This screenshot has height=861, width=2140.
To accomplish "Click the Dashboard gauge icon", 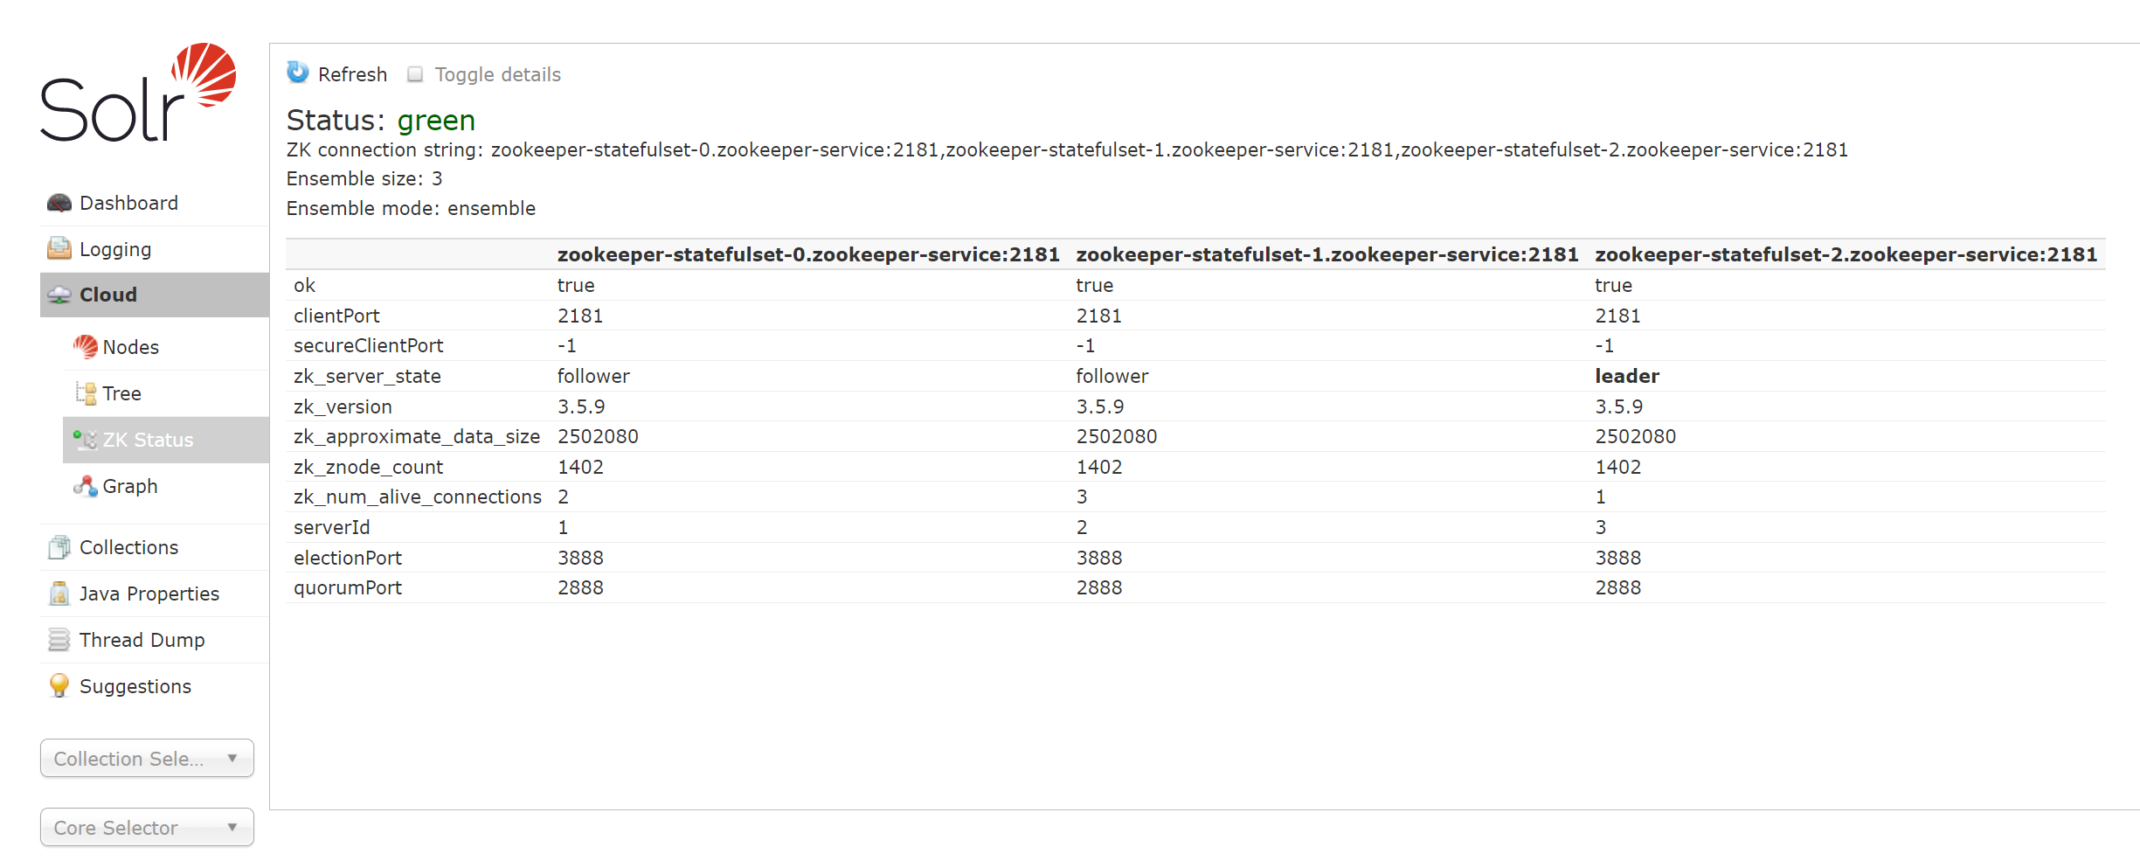I will pyautogui.click(x=59, y=203).
